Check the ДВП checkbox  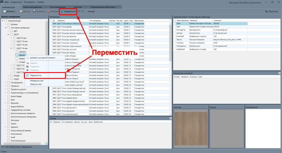pyautogui.click(x=11, y=31)
